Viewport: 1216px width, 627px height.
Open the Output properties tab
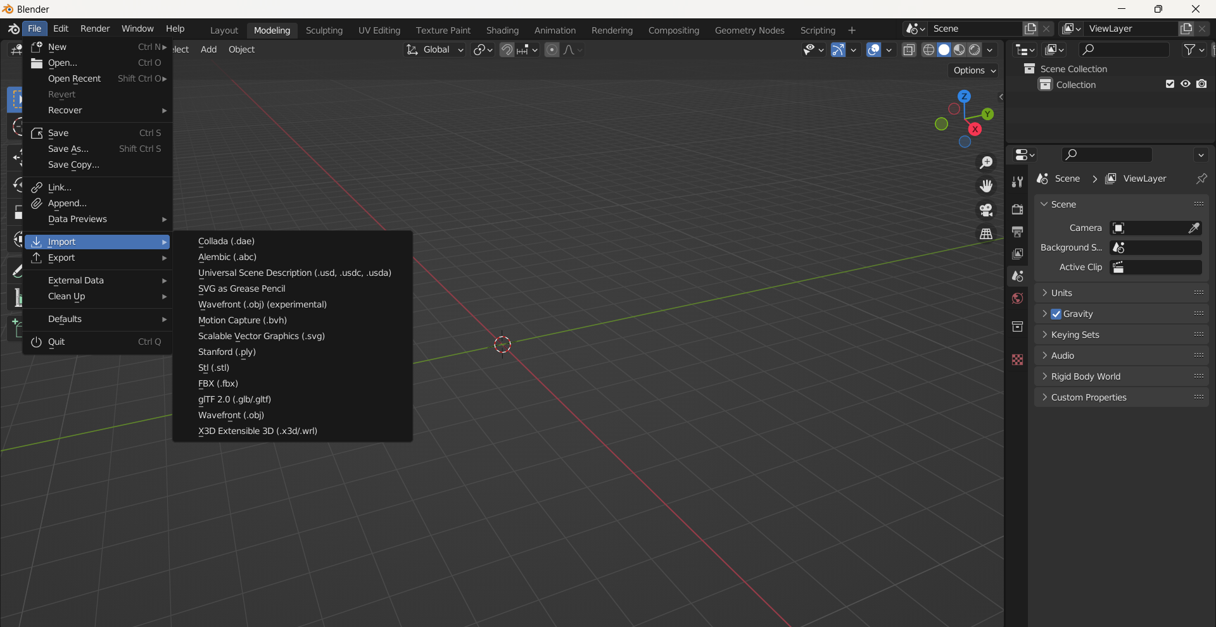point(1017,232)
